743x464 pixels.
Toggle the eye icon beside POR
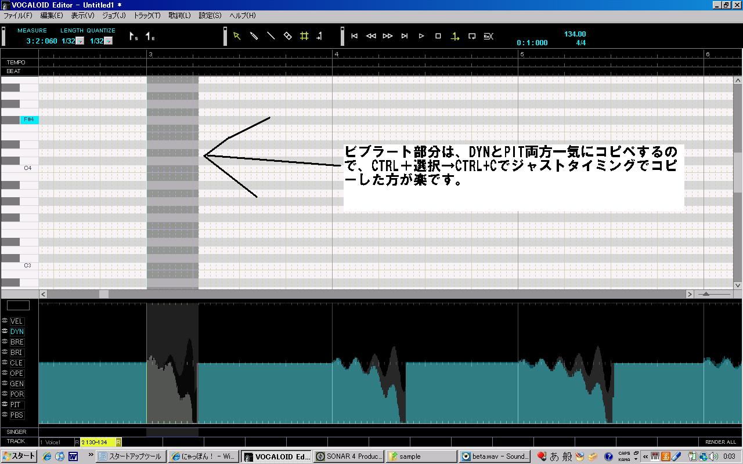pos(5,394)
